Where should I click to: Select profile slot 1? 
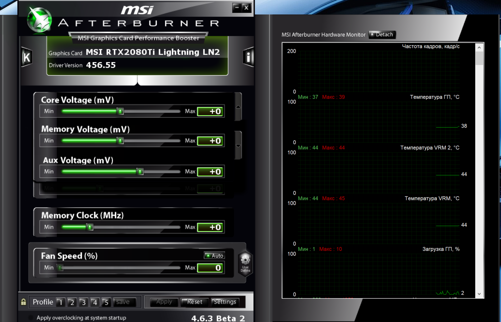60,302
